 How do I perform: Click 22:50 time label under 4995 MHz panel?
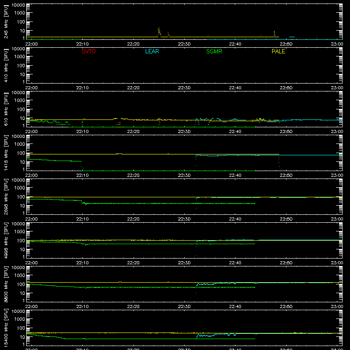click(286, 263)
